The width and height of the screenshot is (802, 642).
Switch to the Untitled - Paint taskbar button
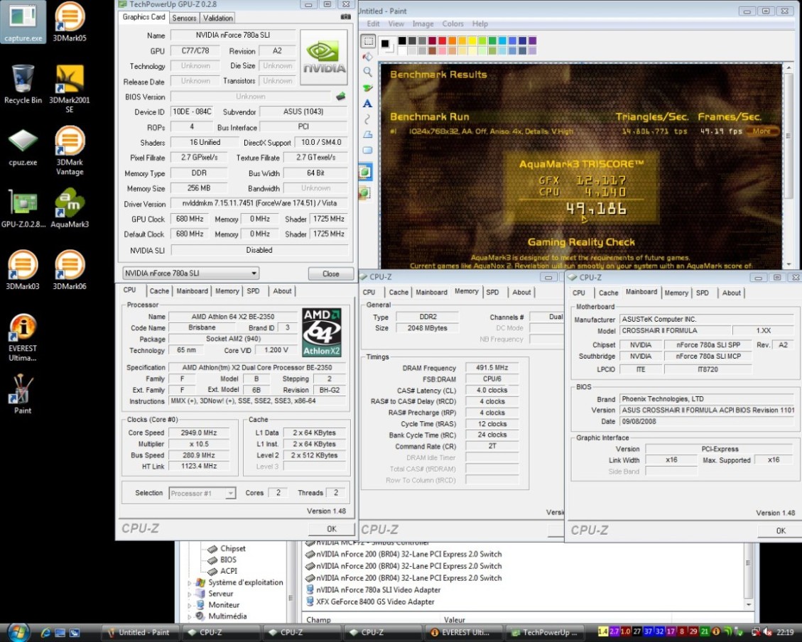[140, 632]
